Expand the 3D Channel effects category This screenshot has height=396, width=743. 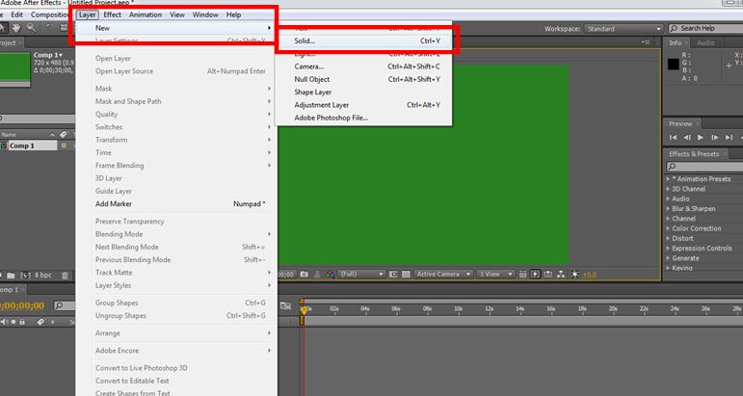668,189
